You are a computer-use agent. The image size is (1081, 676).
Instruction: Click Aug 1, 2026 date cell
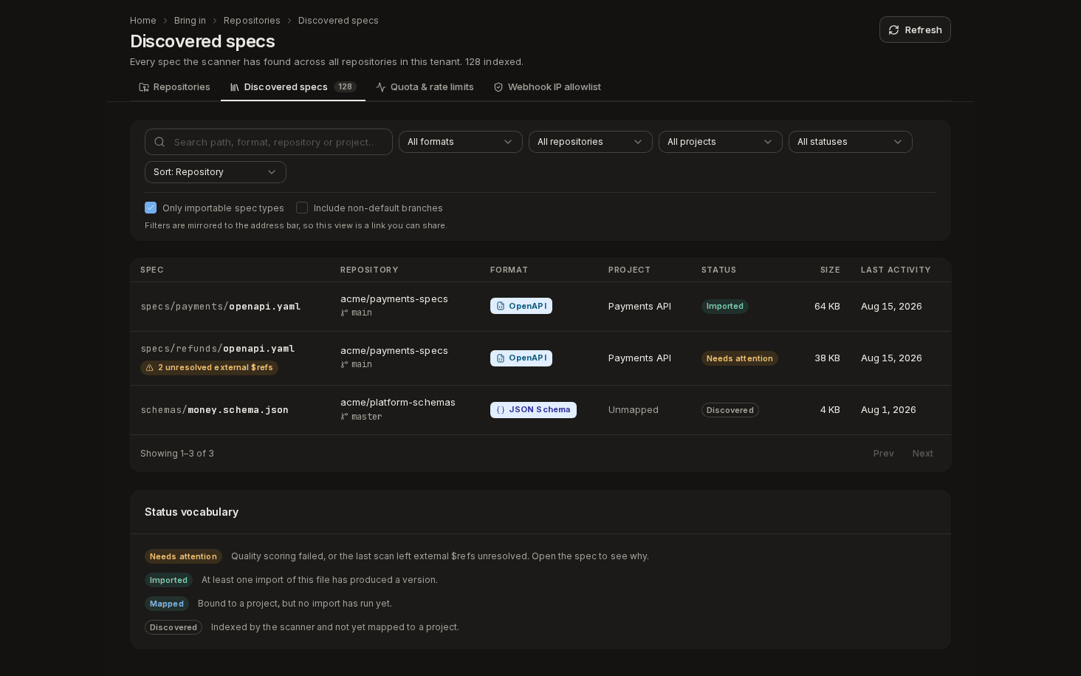pos(888,410)
